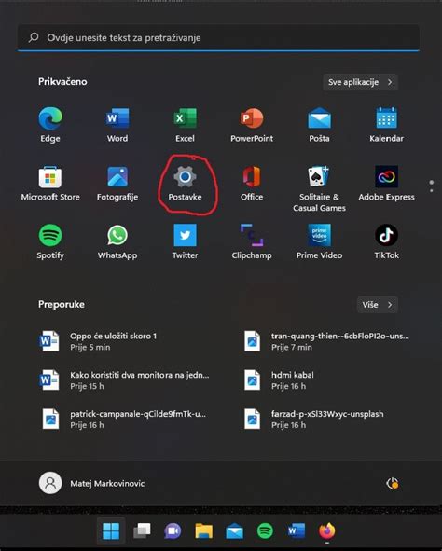Open the Postavke settings app

coord(185,184)
